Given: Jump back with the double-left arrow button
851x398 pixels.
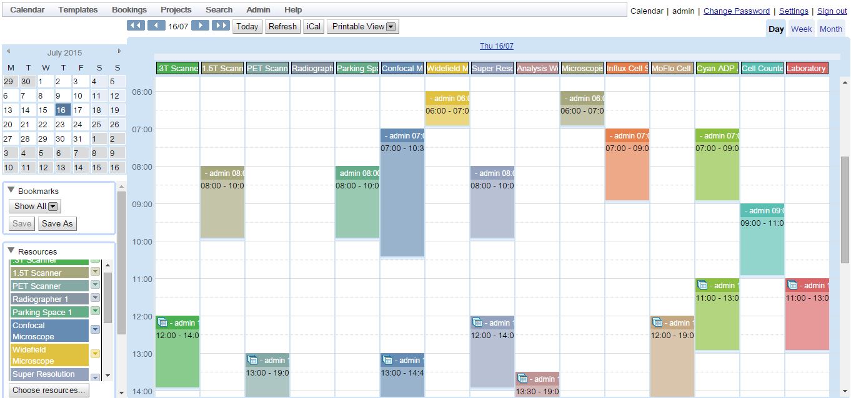Looking at the screenshot, I should point(136,26).
